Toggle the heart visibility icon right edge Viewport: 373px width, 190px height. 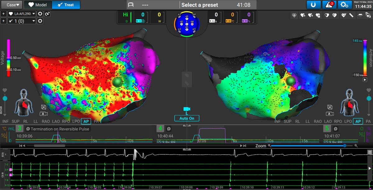coord(368,90)
